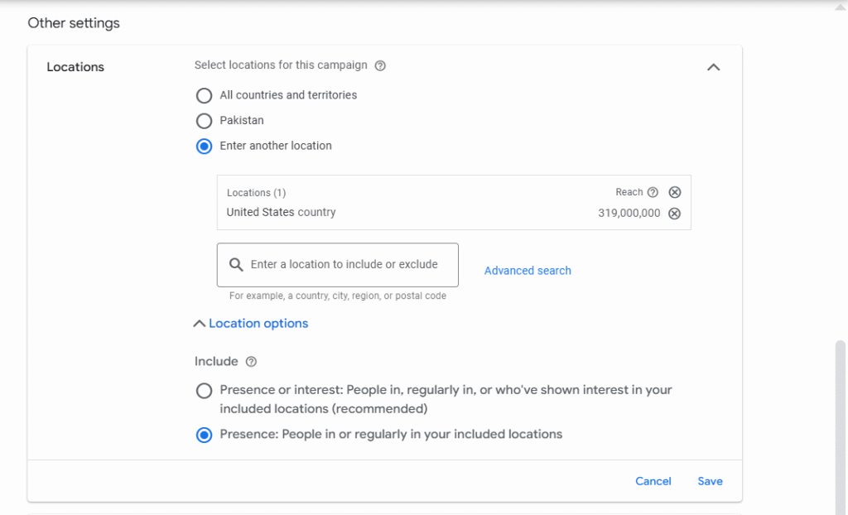This screenshot has height=515, width=848.
Task: Remove all locations using header X icon
Action: pos(675,192)
